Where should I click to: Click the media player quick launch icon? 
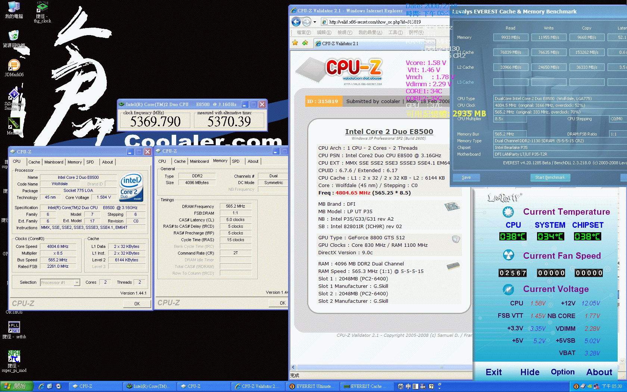click(59, 386)
